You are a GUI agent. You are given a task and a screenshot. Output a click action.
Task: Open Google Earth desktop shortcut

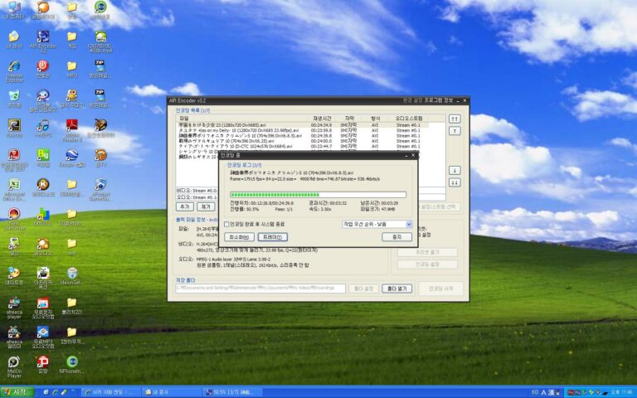[72, 158]
